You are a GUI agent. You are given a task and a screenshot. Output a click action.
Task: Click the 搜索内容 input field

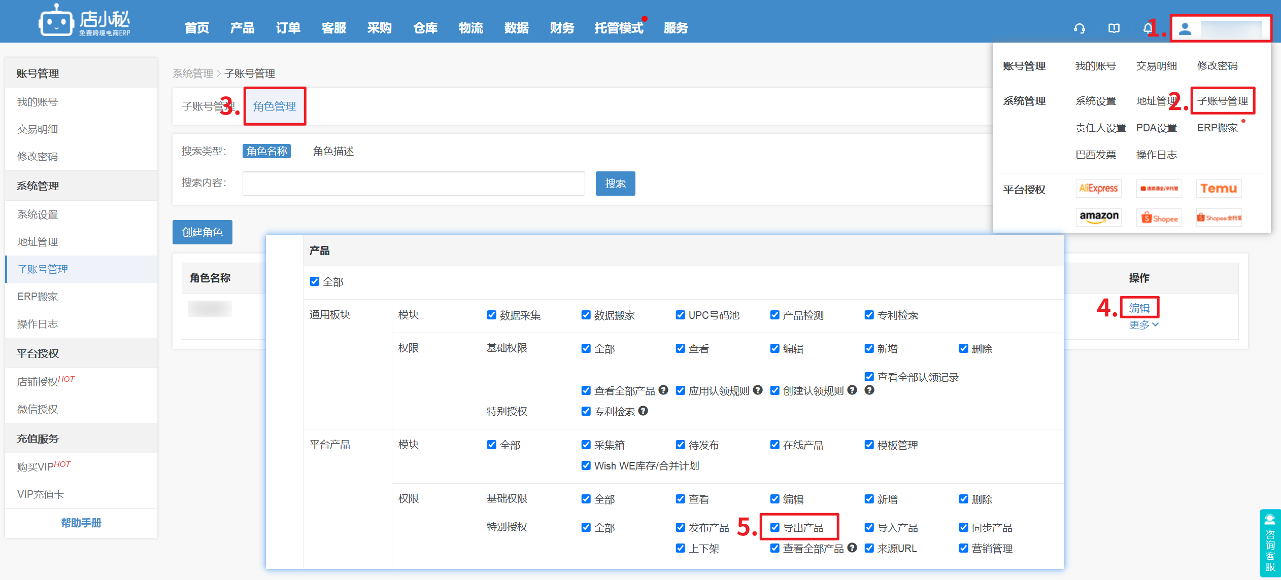click(x=413, y=184)
